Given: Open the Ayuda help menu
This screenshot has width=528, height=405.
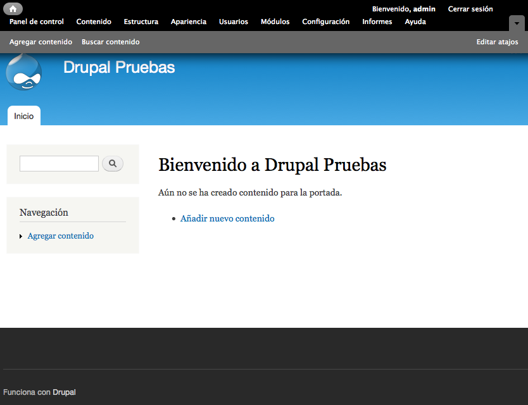Looking at the screenshot, I should pyautogui.click(x=415, y=22).
